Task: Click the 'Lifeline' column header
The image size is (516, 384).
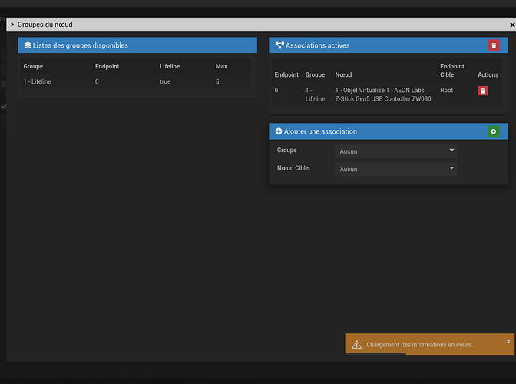Action: tap(170, 66)
